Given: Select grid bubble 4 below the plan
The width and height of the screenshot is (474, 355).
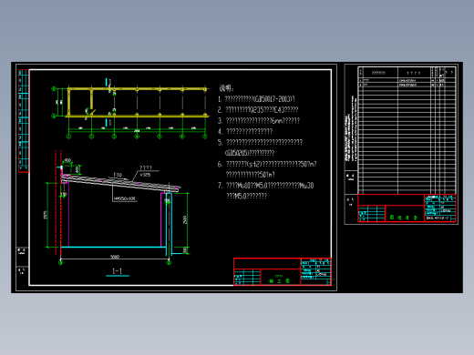Looking at the screenshot, I should pyautogui.click(x=137, y=137).
